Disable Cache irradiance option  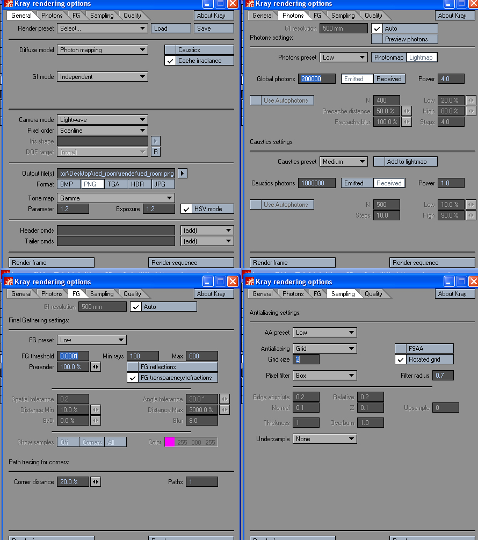point(170,61)
